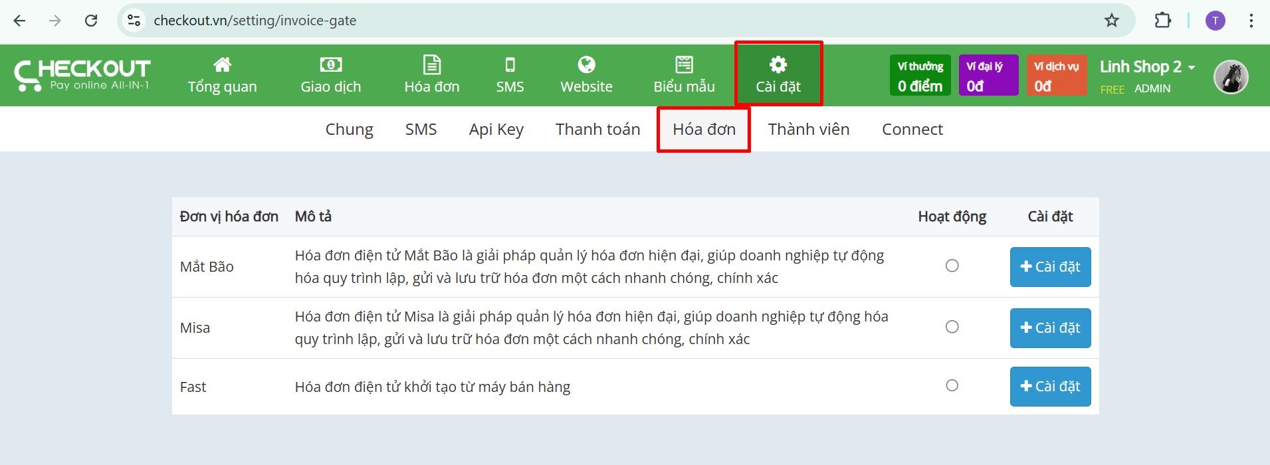Open Tổng quan home icon
The height and width of the screenshot is (465, 1270).
(x=222, y=64)
